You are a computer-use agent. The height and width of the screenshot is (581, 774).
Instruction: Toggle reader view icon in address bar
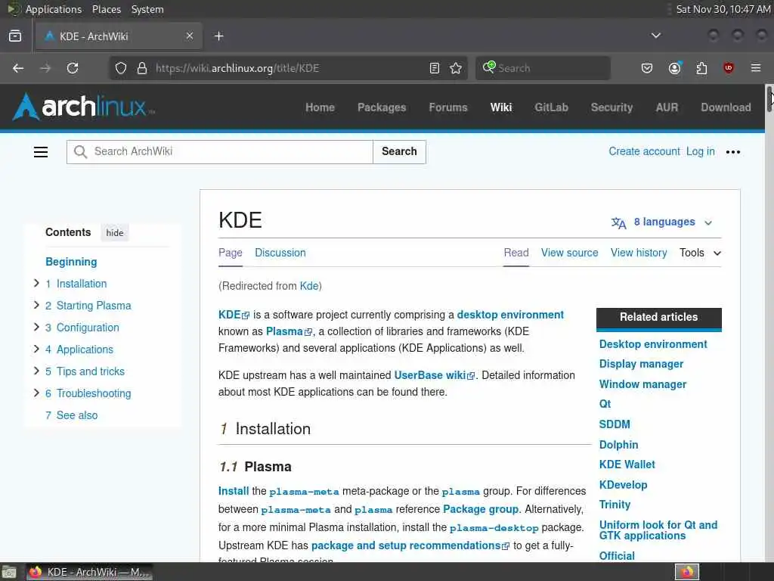click(435, 68)
